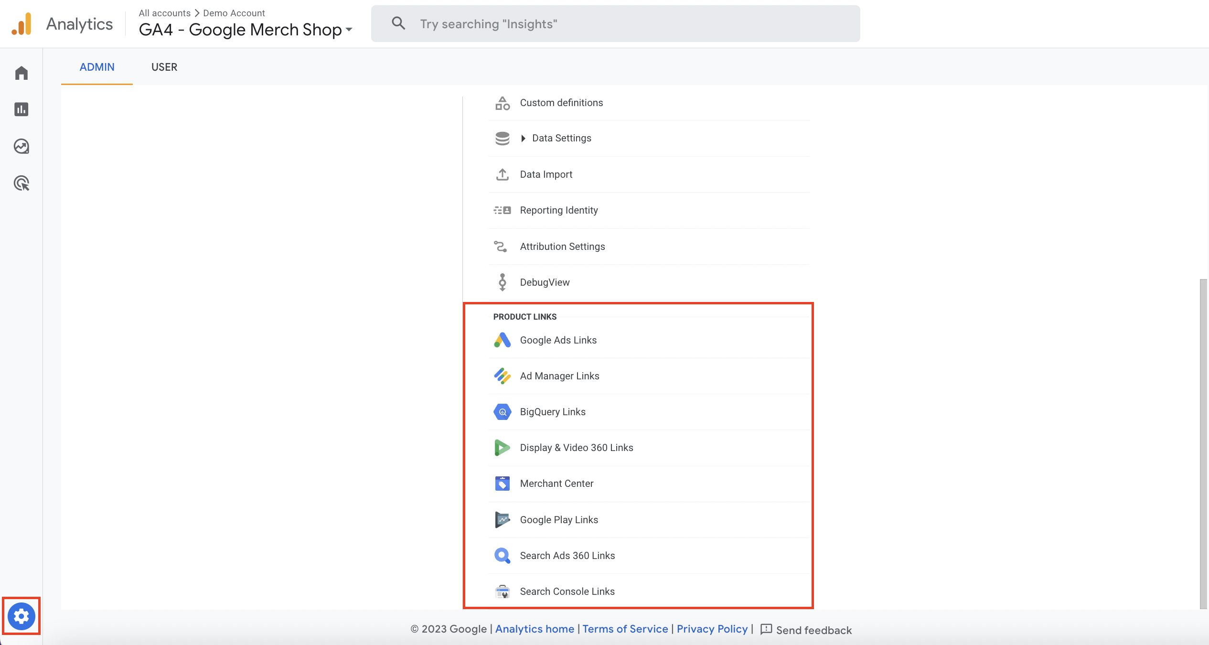Viewport: 1209px width, 645px height.
Task: Switch to the ADMIN tab
Action: coord(97,67)
